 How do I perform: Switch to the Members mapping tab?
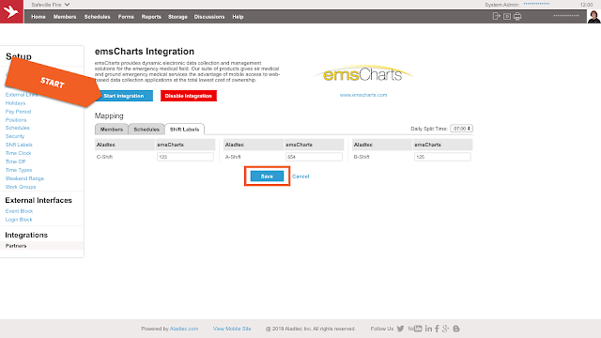pos(112,130)
